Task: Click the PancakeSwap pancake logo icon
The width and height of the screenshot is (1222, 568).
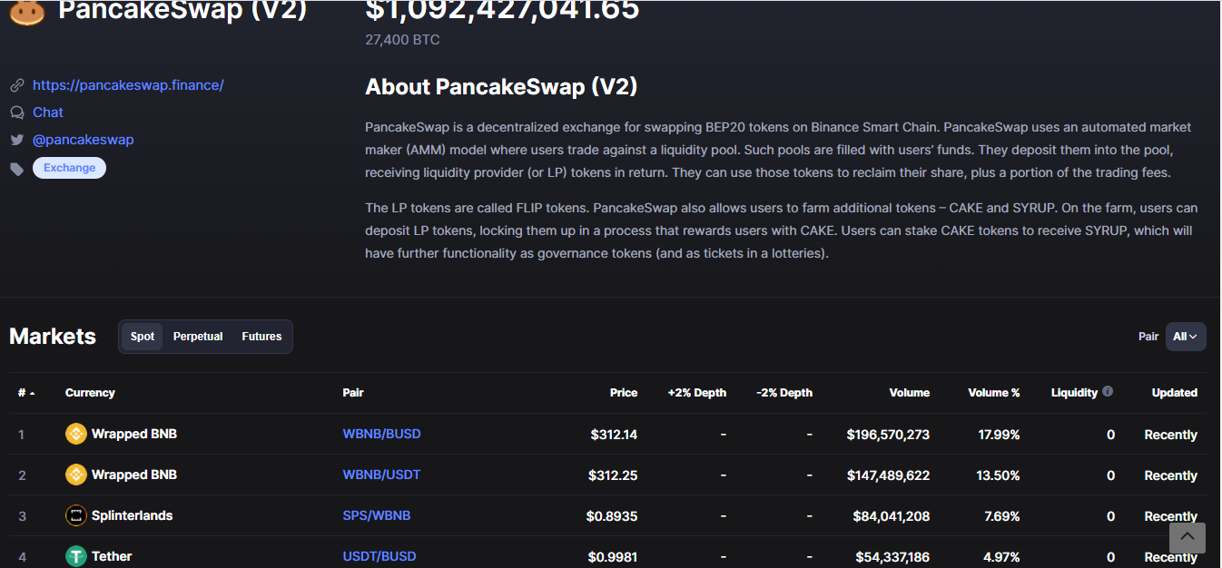Action: (26, 11)
